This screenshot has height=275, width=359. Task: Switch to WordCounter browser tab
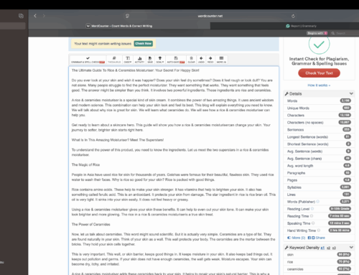click(x=119, y=26)
